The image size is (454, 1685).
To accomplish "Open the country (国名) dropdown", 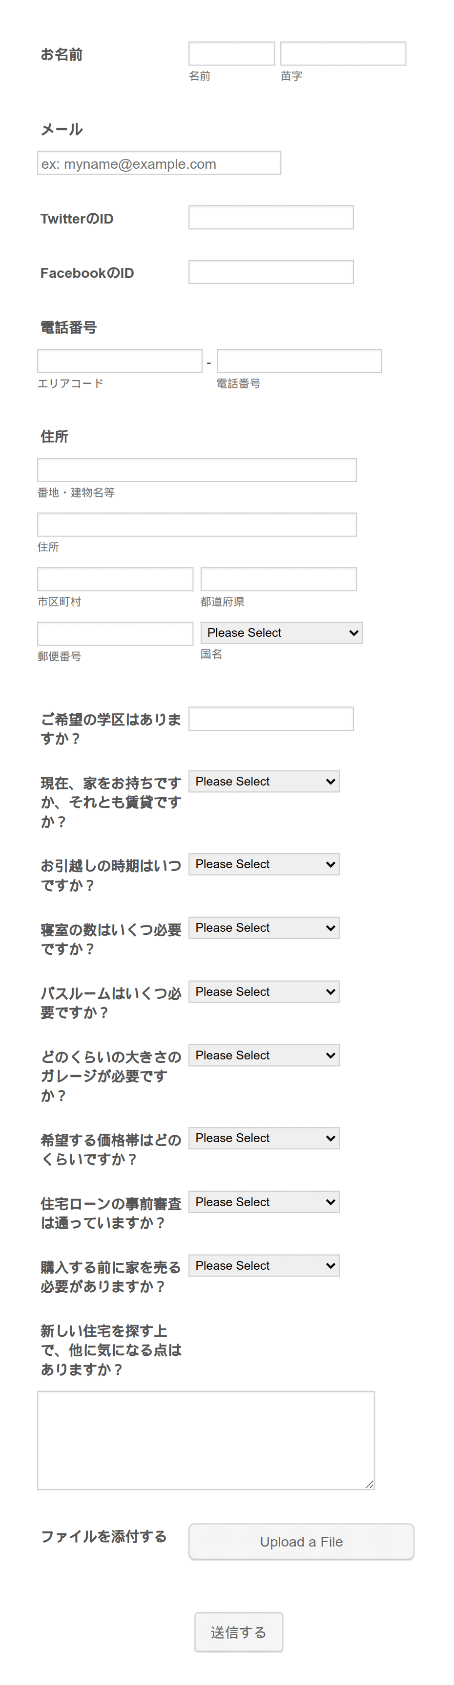I will pyautogui.click(x=282, y=632).
